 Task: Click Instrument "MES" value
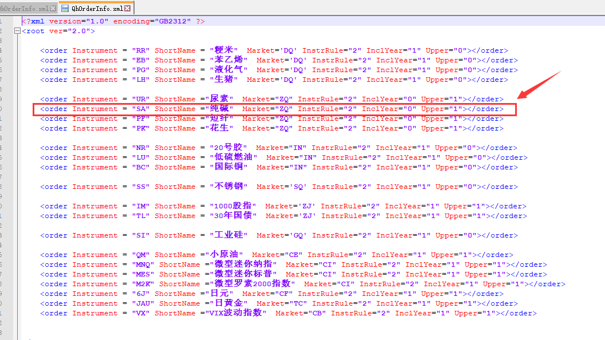point(143,274)
